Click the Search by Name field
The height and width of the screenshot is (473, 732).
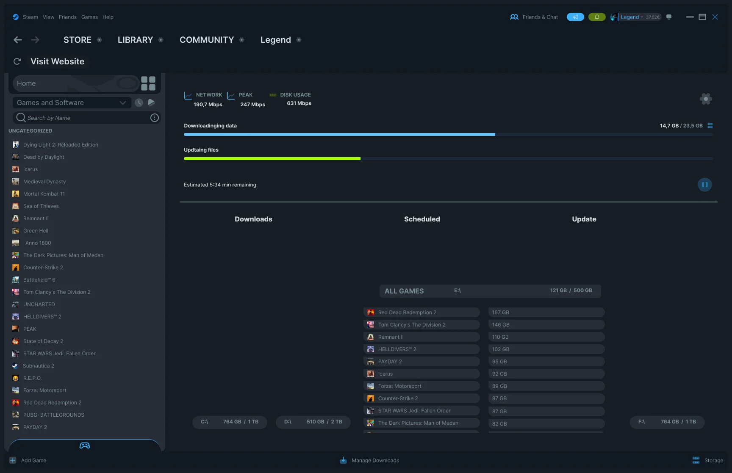pyautogui.click(x=87, y=118)
